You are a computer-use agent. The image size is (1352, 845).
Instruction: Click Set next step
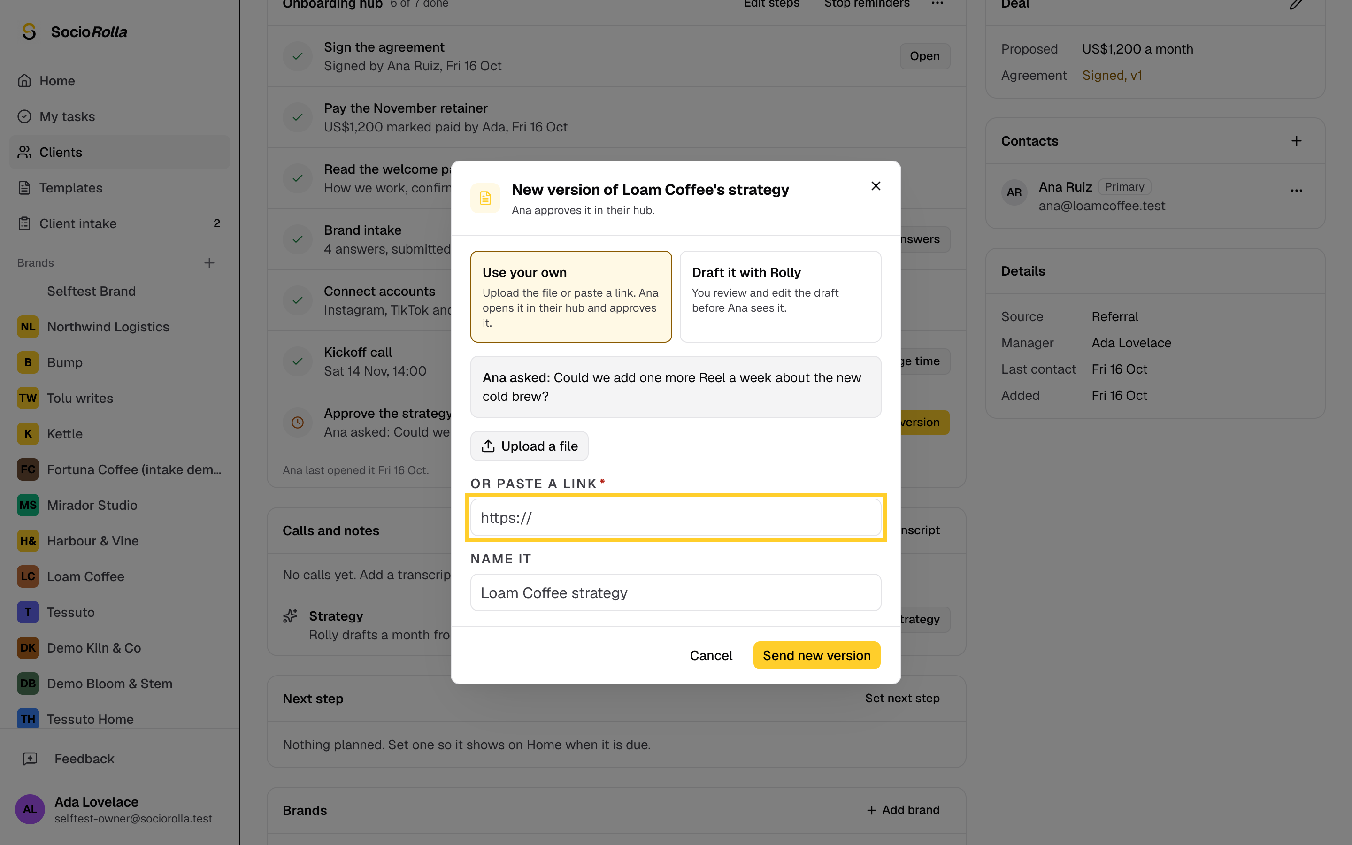[x=902, y=698]
